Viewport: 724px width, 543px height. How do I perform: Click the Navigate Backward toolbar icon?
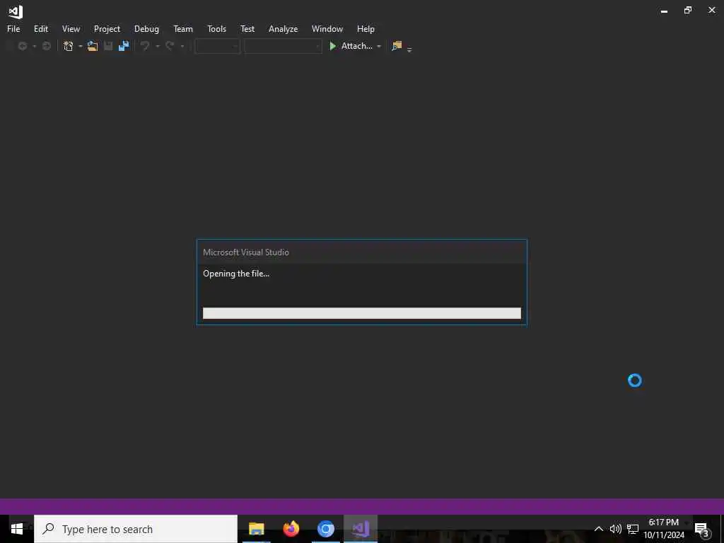(x=22, y=46)
